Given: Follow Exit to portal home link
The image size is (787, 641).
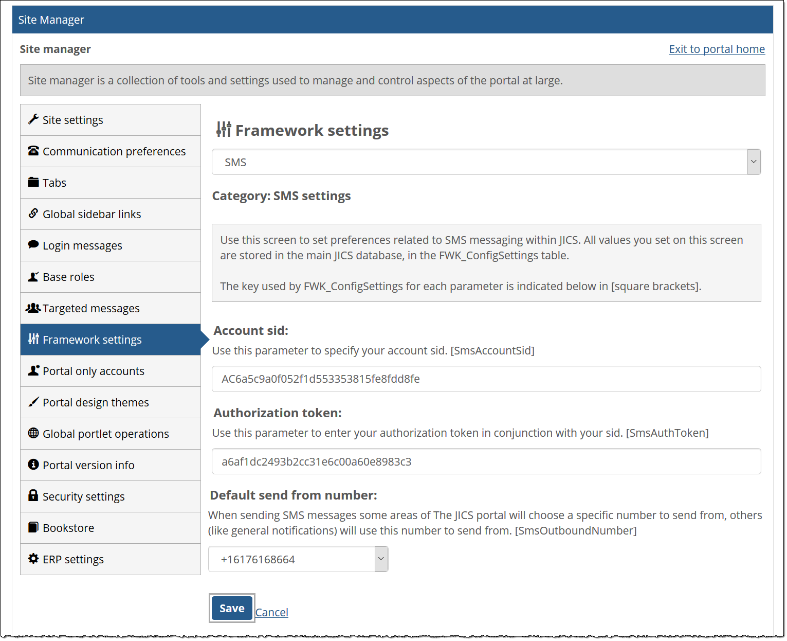Looking at the screenshot, I should [717, 49].
